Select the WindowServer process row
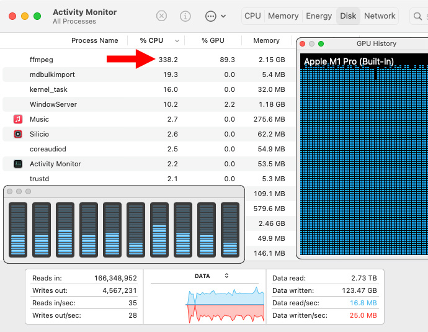This screenshot has height=332, width=428. tap(149, 104)
